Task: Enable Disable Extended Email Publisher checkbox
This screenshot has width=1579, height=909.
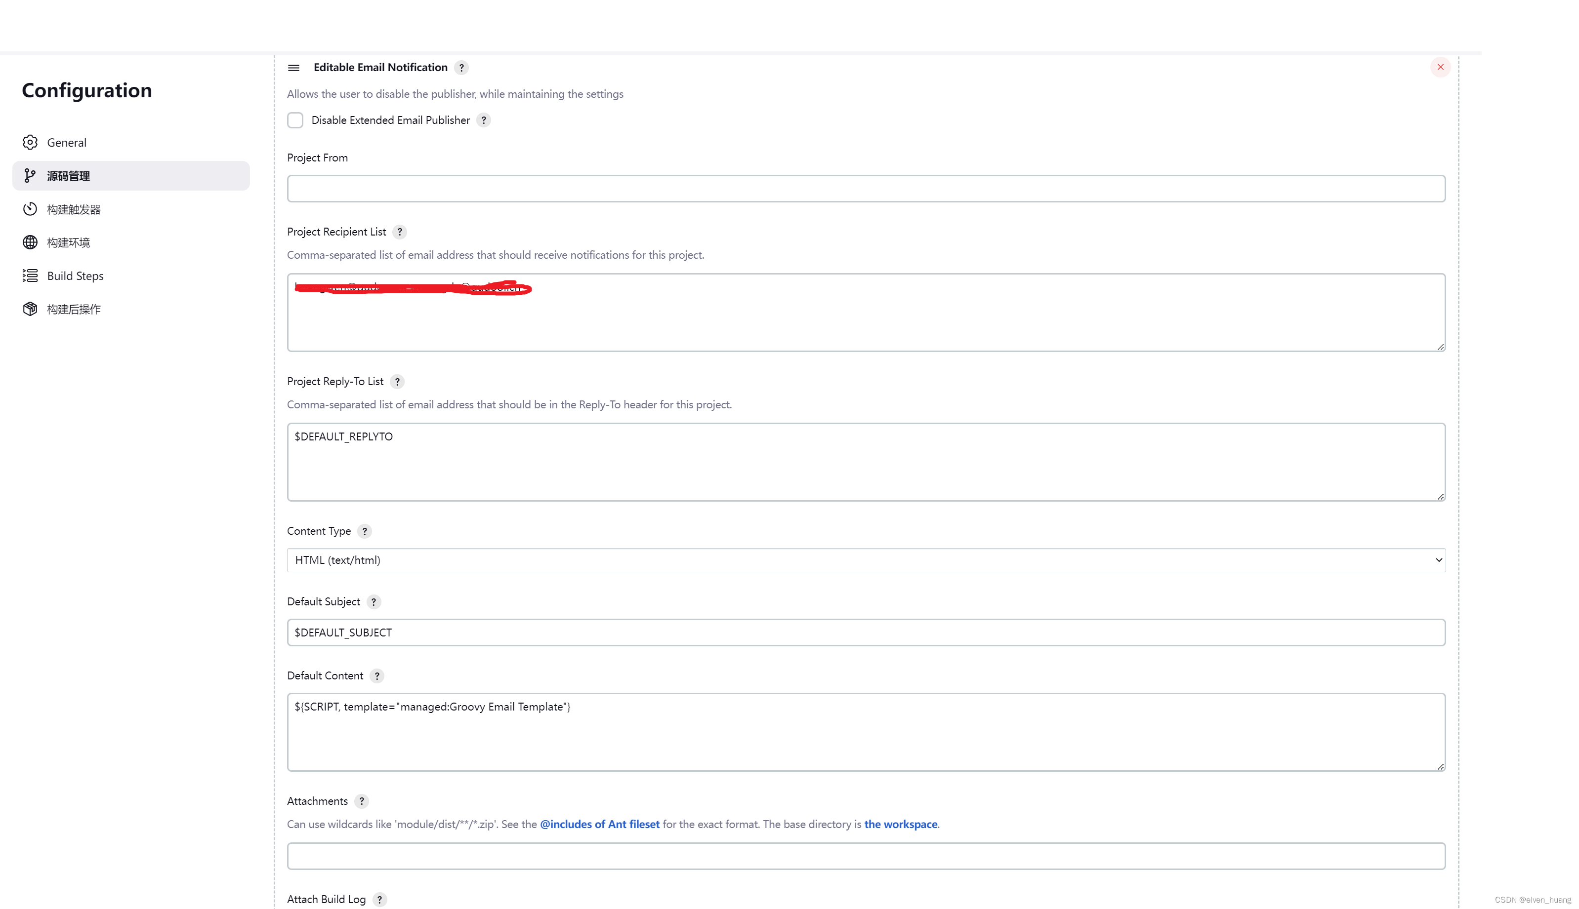Action: (295, 120)
